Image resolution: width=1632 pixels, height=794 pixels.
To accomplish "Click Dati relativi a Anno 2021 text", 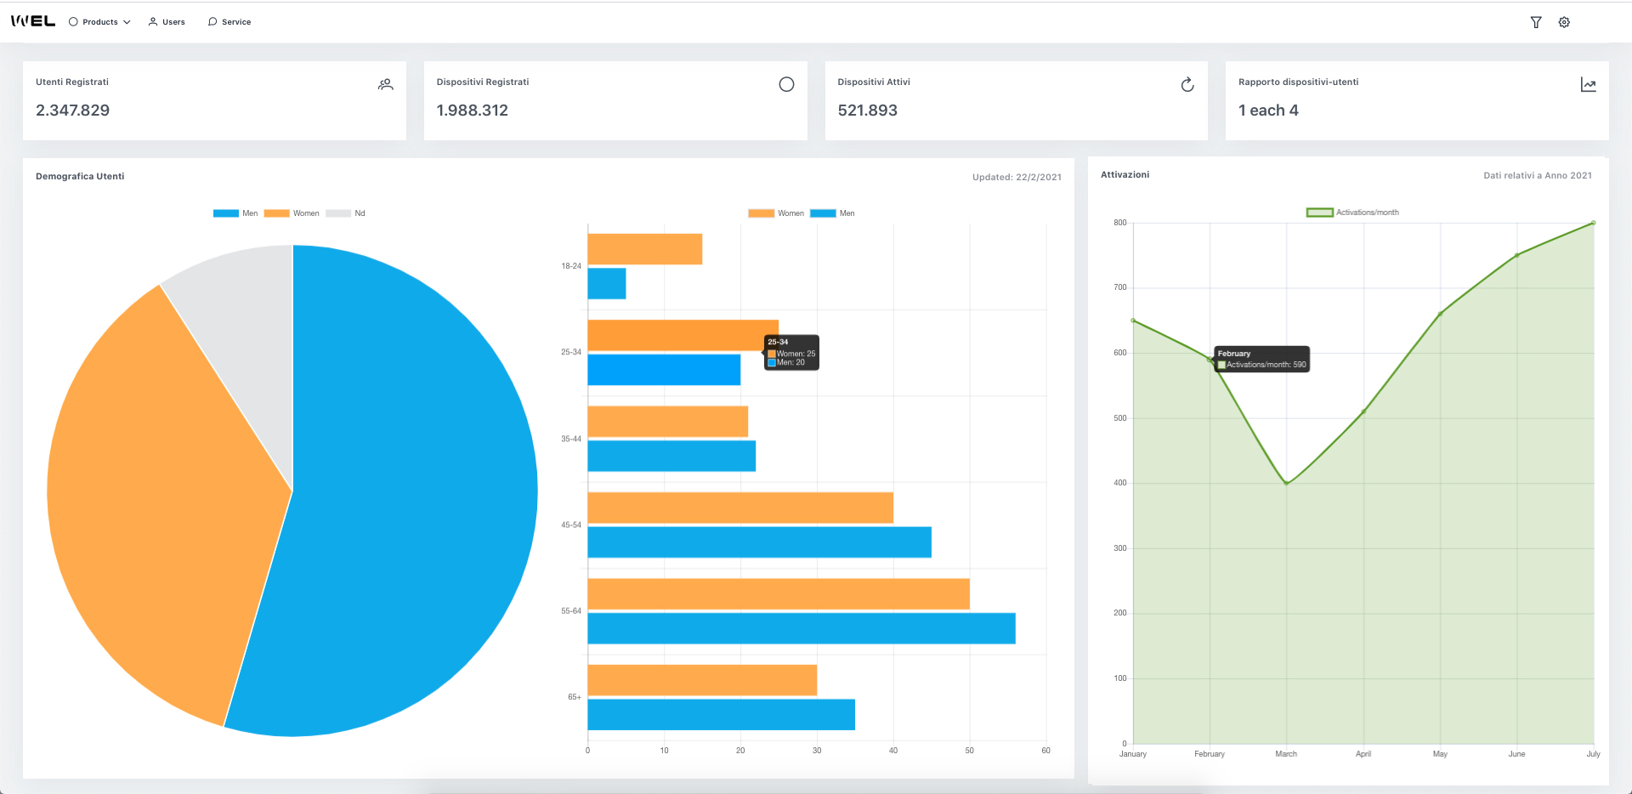I will 1538,176.
